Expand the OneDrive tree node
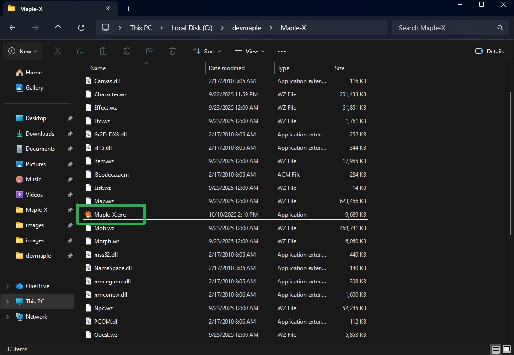Screen dimensions: 514x355 tap(7, 286)
